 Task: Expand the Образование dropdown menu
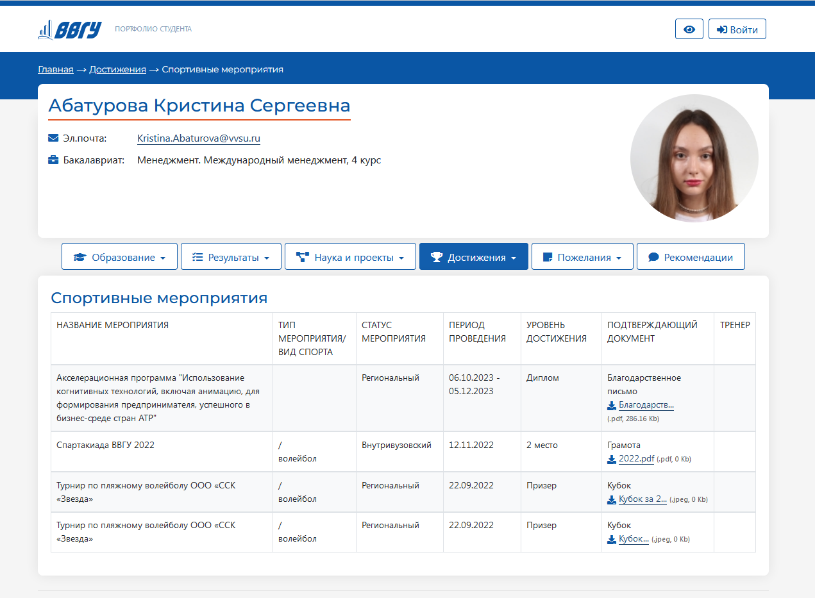pyautogui.click(x=119, y=257)
